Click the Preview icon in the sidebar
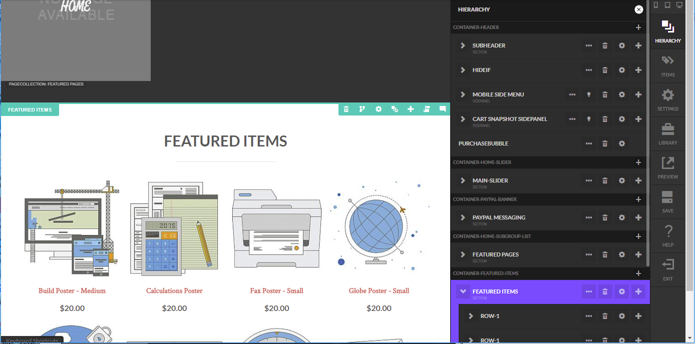 pos(667,168)
